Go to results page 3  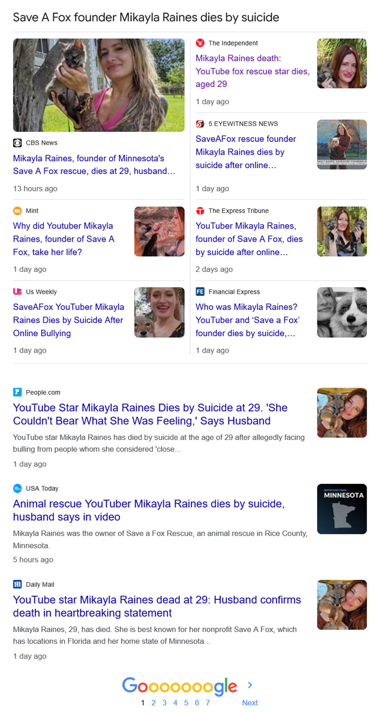pyautogui.click(x=164, y=703)
